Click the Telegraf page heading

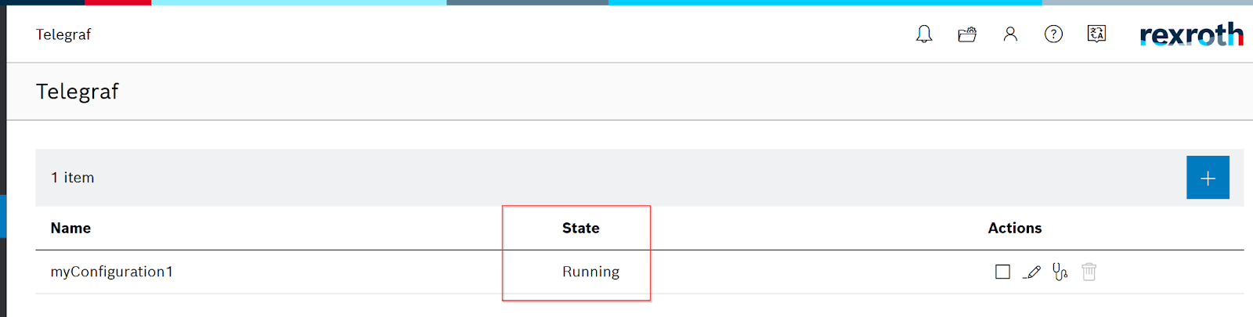[x=77, y=92]
